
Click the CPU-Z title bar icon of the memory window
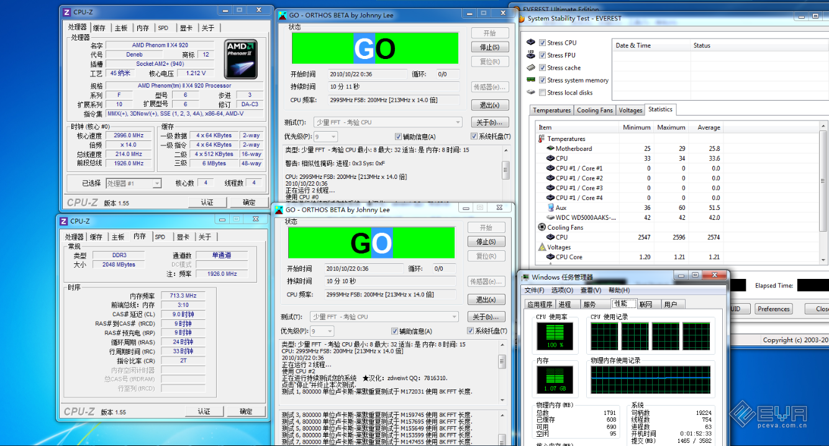(x=63, y=221)
